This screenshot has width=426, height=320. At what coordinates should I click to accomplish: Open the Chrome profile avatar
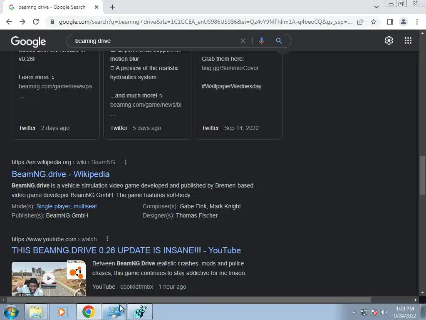pyautogui.click(x=404, y=22)
